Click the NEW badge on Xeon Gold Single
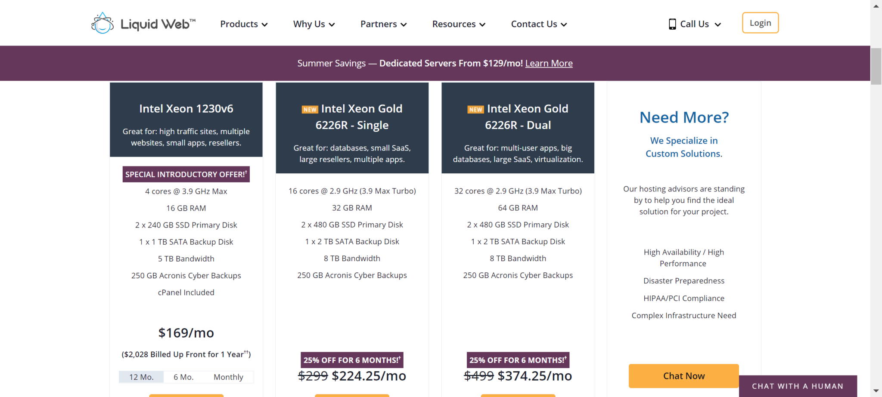The width and height of the screenshot is (882, 397). tap(310, 109)
